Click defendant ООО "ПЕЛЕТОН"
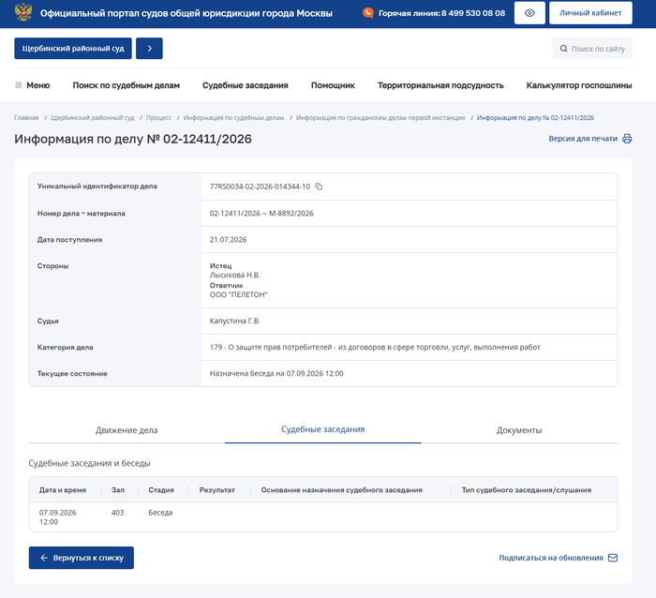The image size is (656, 598). click(238, 295)
